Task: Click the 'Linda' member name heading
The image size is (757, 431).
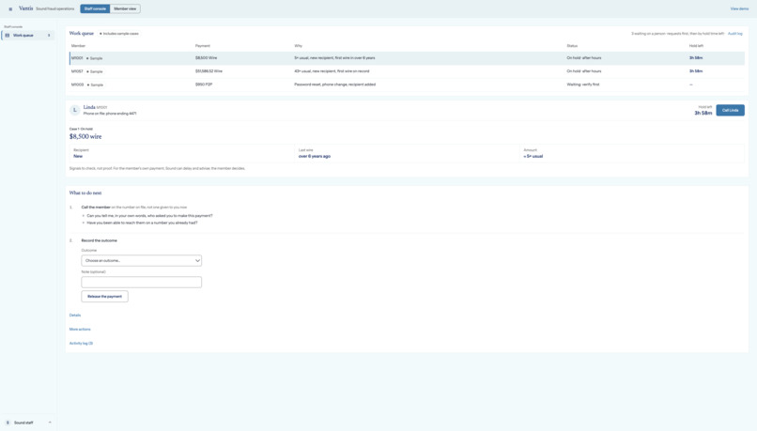Action: 89,107
